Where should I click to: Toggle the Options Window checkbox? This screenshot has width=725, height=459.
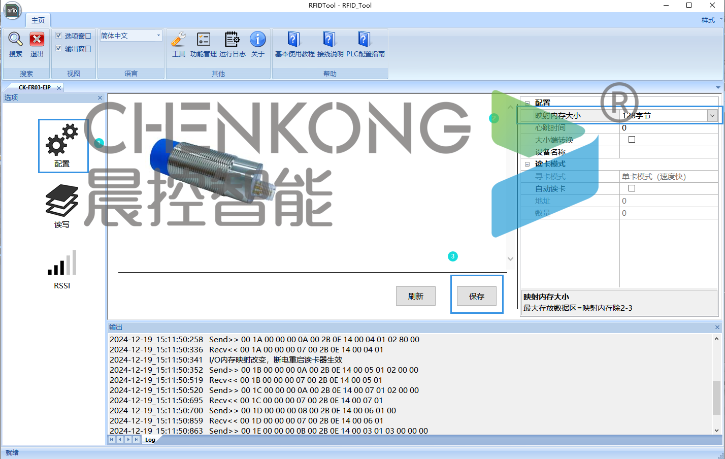(x=59, y=36)
